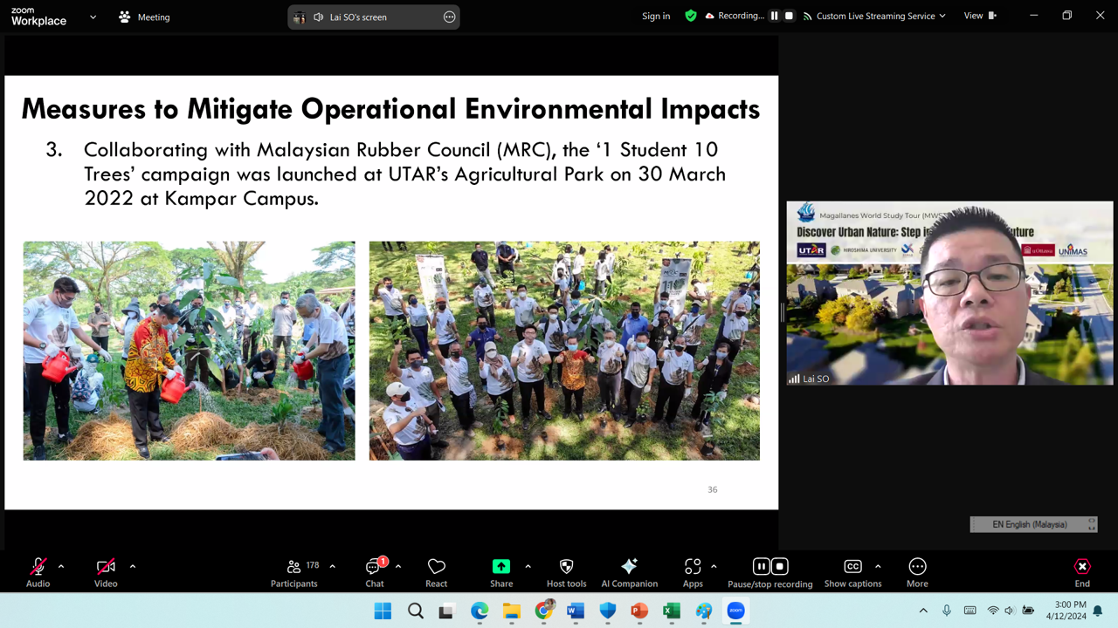Open the Chat panel
Image resolution: width=1118 pixels, height=628 pixels.
coord(375,572)
